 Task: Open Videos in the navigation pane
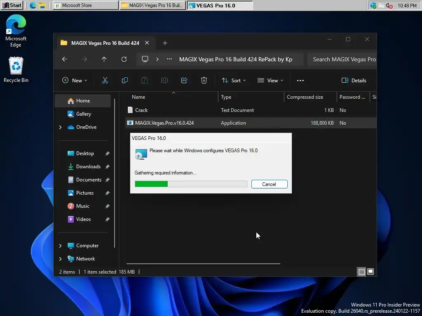(x=83, y=219)
